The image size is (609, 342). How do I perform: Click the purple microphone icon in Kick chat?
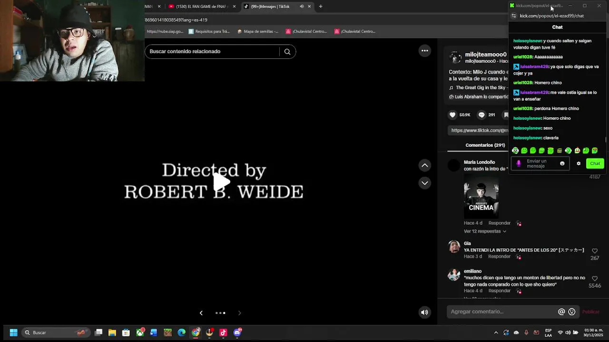(x=519, y=163)
